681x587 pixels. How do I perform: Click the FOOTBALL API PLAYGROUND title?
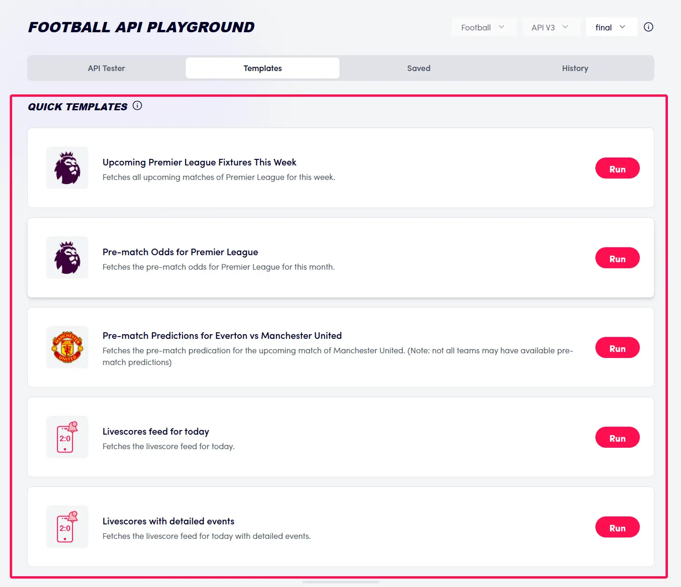point(141,27)
